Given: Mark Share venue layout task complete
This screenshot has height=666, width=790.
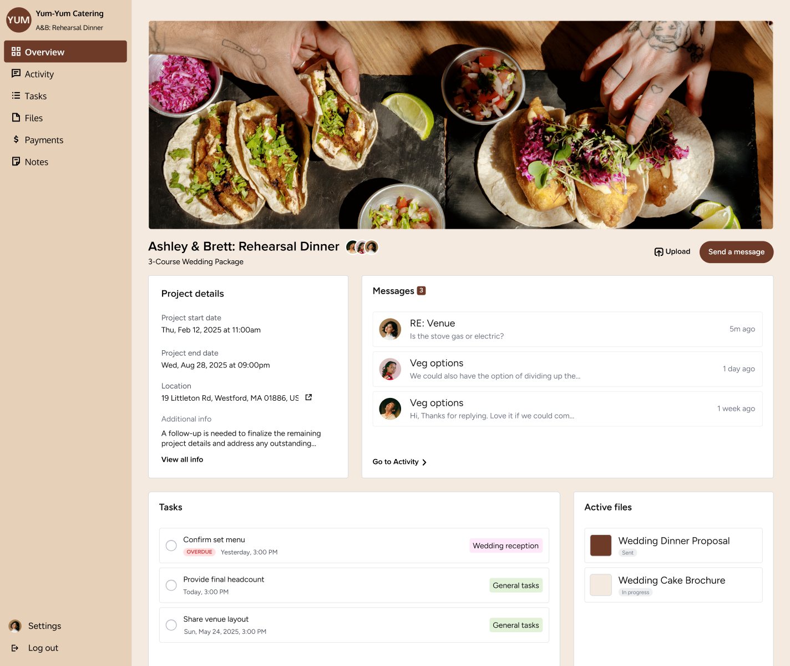Looking at the screenshot, I should tap(171, 625).
